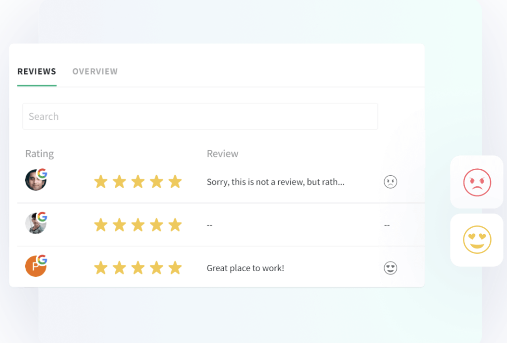The width and height of the screenshot is (507, 343).
Task: Click the Google badge on the first reviewer avatar
Action: 43,175
